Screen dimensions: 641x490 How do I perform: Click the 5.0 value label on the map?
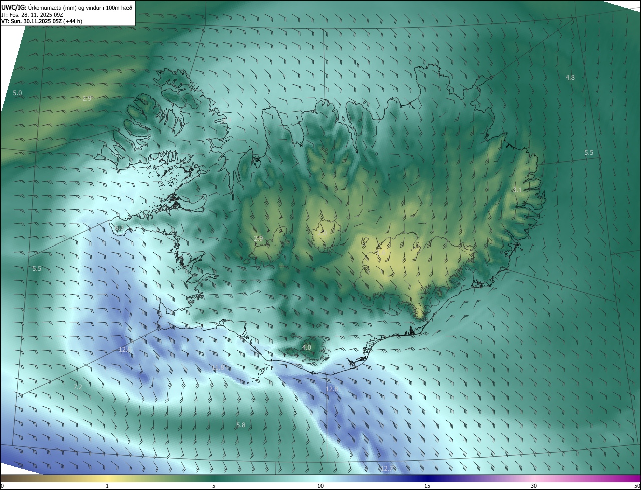[17, 93]
